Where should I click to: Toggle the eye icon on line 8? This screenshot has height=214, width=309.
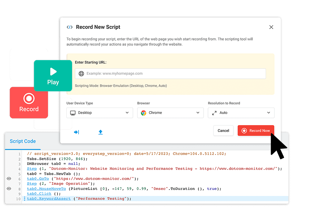(x=9, y=188)
